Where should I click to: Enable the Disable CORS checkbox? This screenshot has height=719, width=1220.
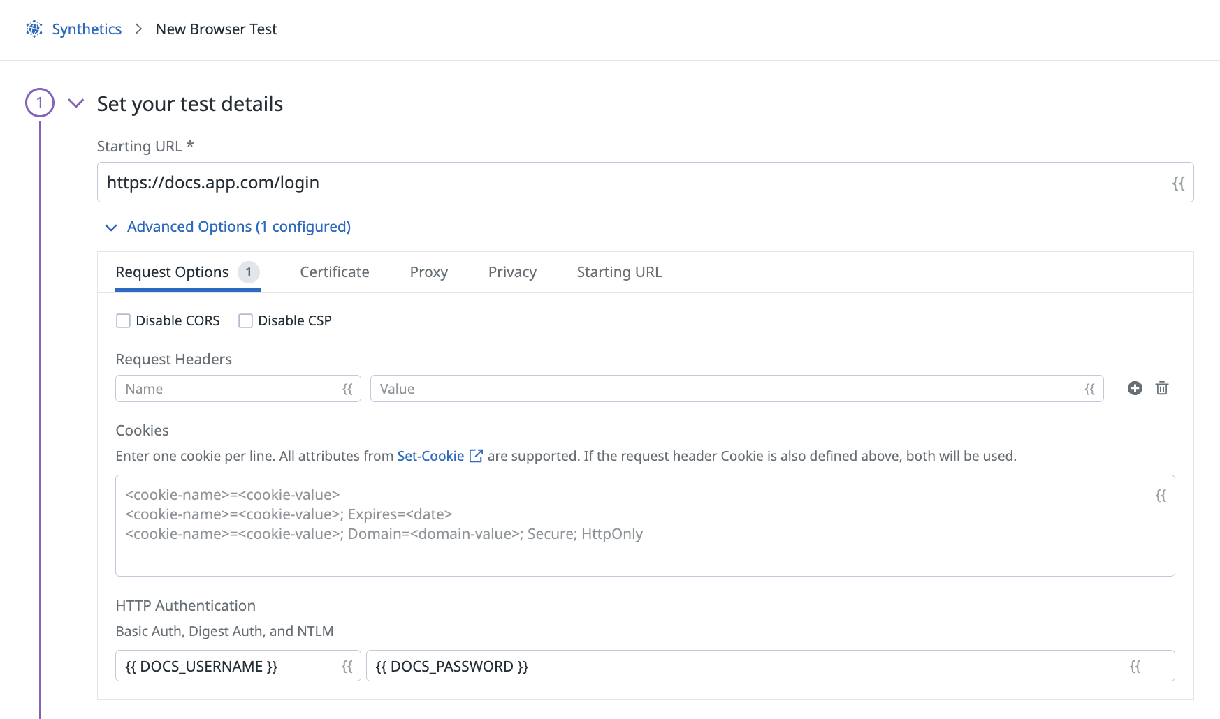coord(123,320)
